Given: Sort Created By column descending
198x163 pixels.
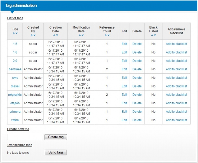Looking at the screenshot, I should (34, 35).
